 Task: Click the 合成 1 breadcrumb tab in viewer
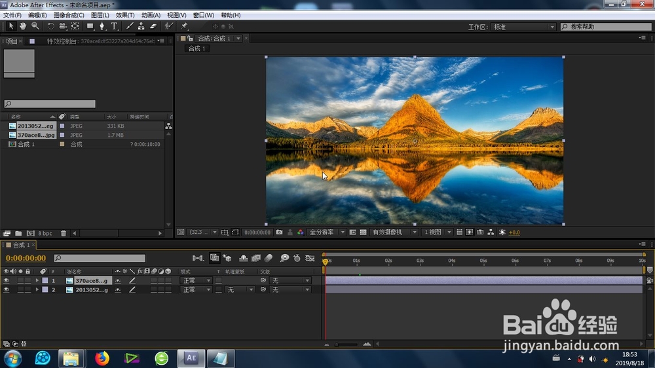196,48
